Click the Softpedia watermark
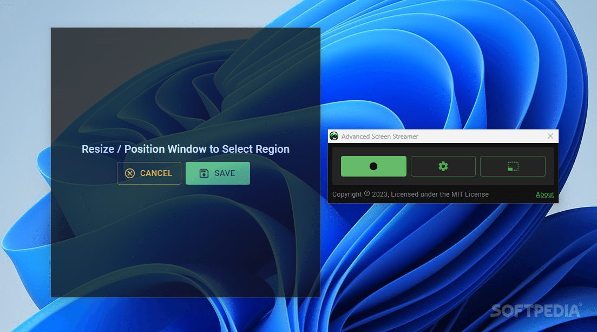This screenshot has height=332, width=597. coord(535,311)
